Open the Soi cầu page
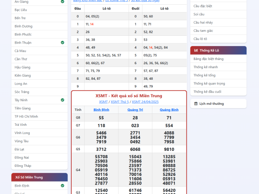This screenshot has width=259, height=194. coord(199,14)
